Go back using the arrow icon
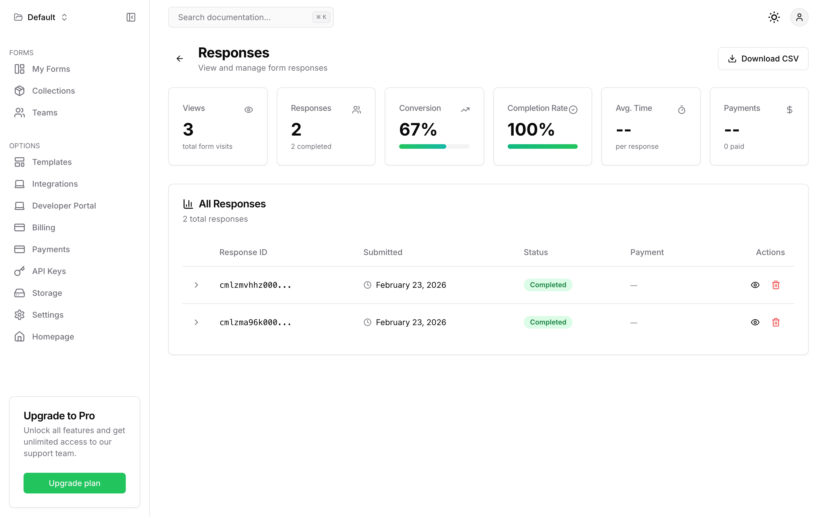Image resolution: width=827 pixels, height=517 pixels. pos(179,58)
